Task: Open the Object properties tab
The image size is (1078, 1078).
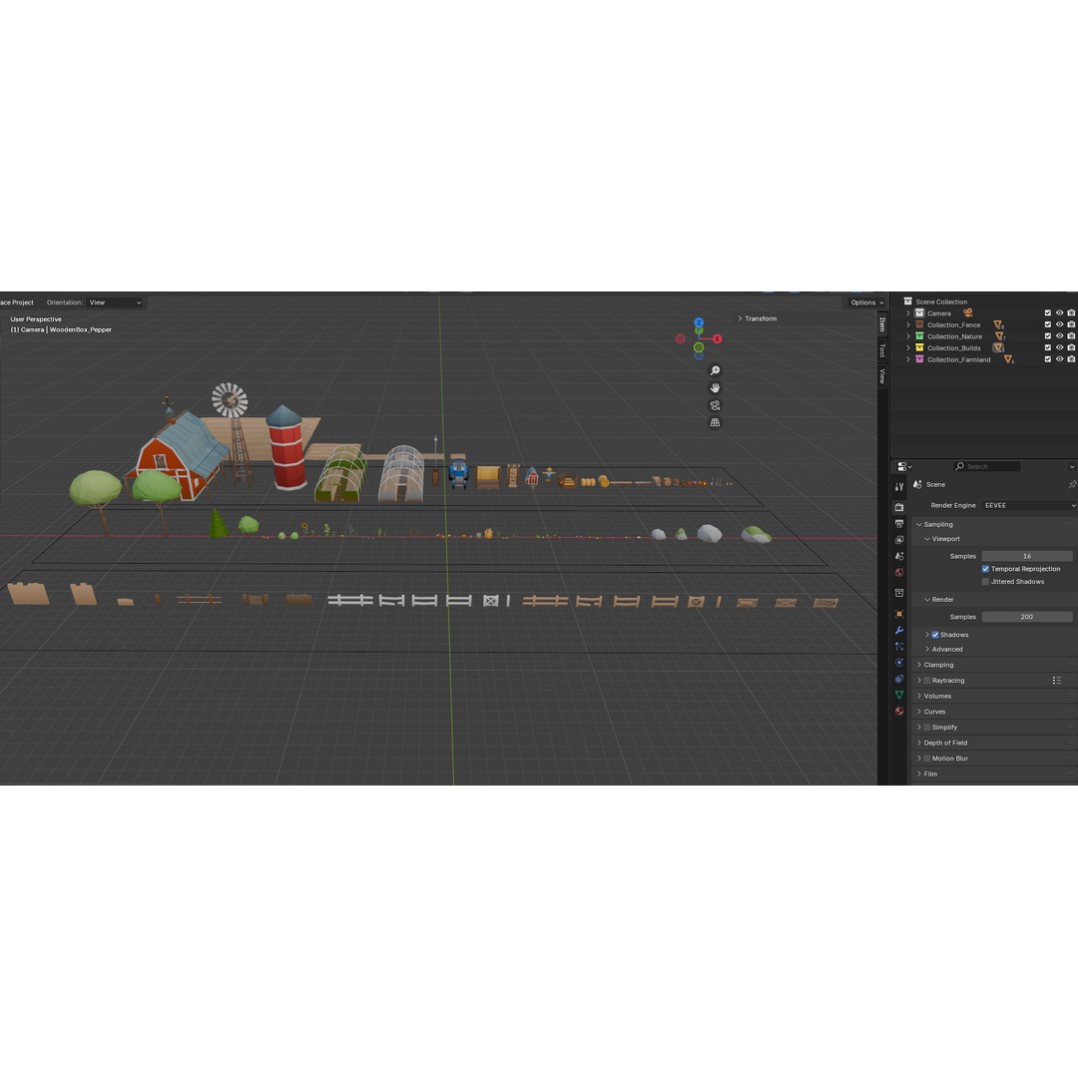Action: point(899,614)
